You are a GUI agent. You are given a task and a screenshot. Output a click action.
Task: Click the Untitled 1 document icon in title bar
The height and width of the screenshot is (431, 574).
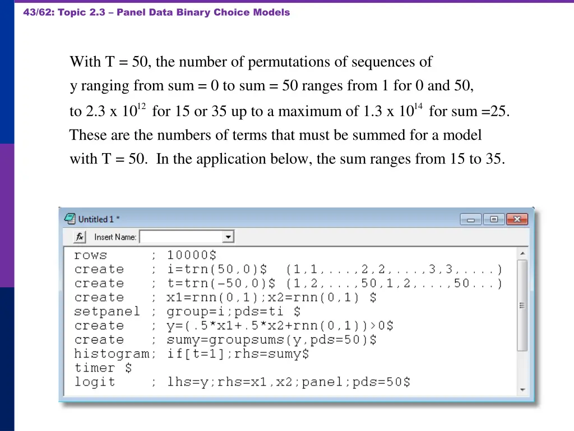pyautogui.click(x=70, y=219)
